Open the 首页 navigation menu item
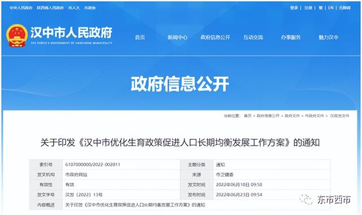The image size is (362, 215). click(140, 37)
